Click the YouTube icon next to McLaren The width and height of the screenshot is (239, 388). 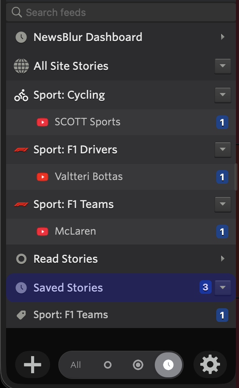[x=42, y=231]
